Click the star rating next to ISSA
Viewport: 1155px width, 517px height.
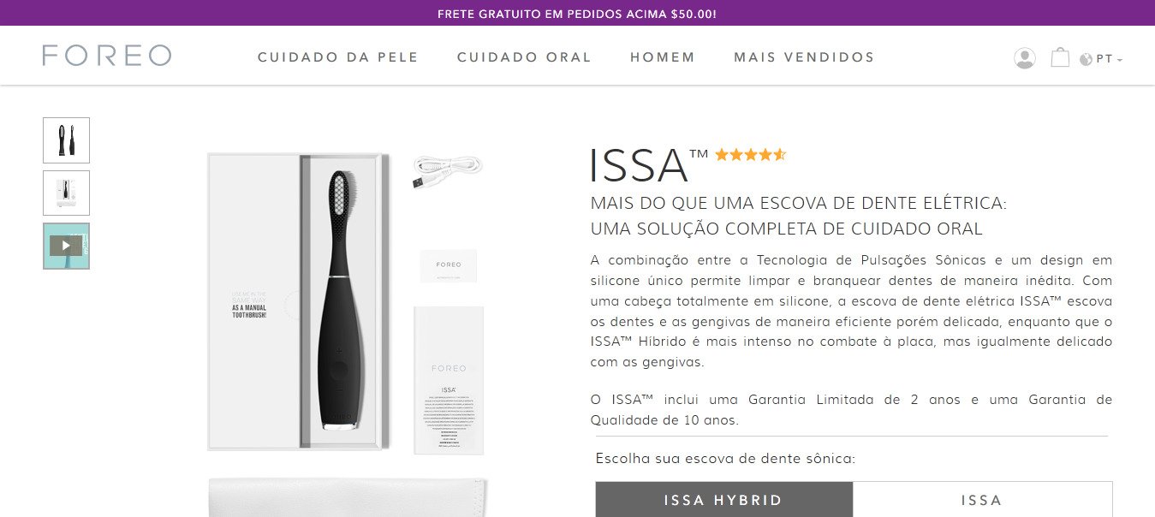(750, 155)
